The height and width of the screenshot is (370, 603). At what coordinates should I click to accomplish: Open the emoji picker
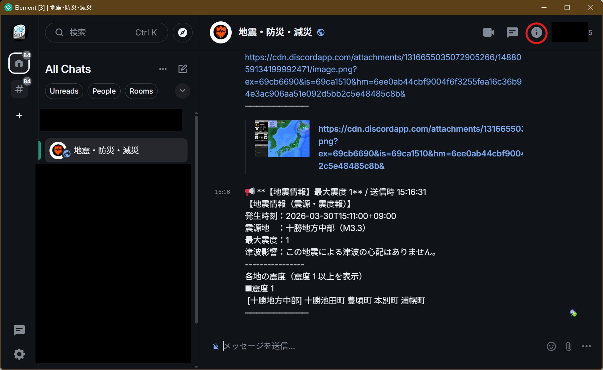pos(551,346)
